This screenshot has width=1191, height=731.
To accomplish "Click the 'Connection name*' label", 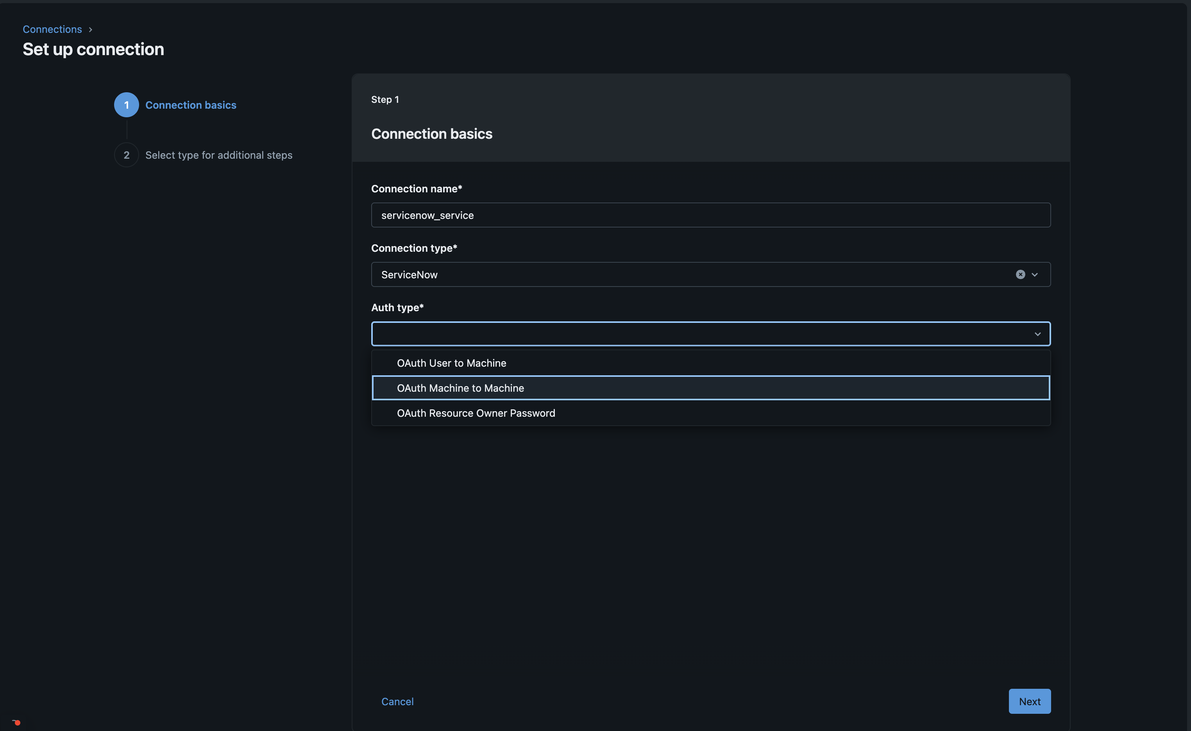I will click(417, 188).
